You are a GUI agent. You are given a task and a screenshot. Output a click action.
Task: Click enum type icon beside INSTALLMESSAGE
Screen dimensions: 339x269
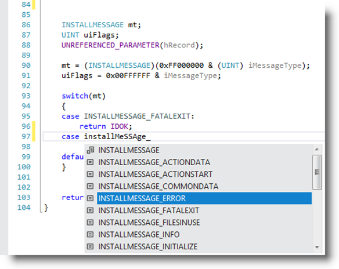click(x=91, y=150)
